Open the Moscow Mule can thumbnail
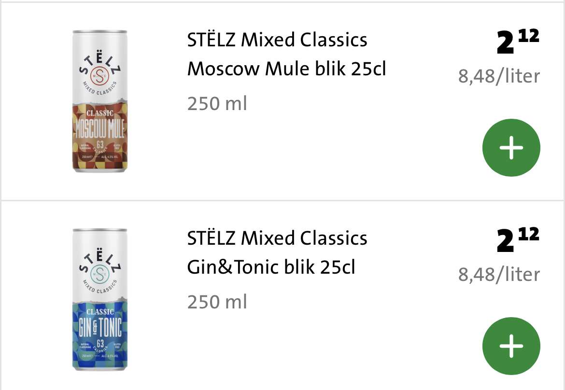 (x=100, y=101)
